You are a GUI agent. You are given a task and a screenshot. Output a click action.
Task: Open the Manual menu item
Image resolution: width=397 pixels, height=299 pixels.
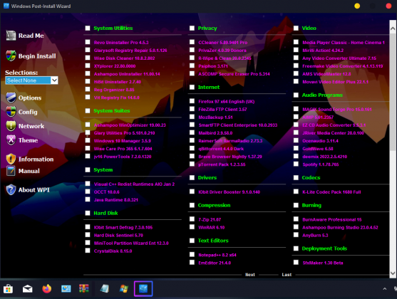[29, 171]
